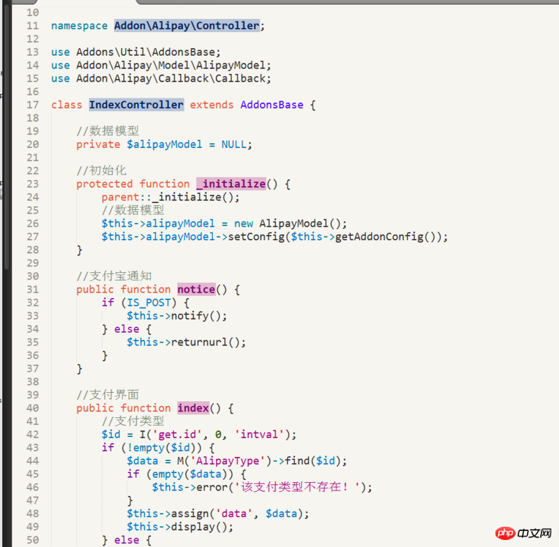The image size is (559, 547).
Task: Click the notify() call on line 33
Action: (x=196, y=316)
